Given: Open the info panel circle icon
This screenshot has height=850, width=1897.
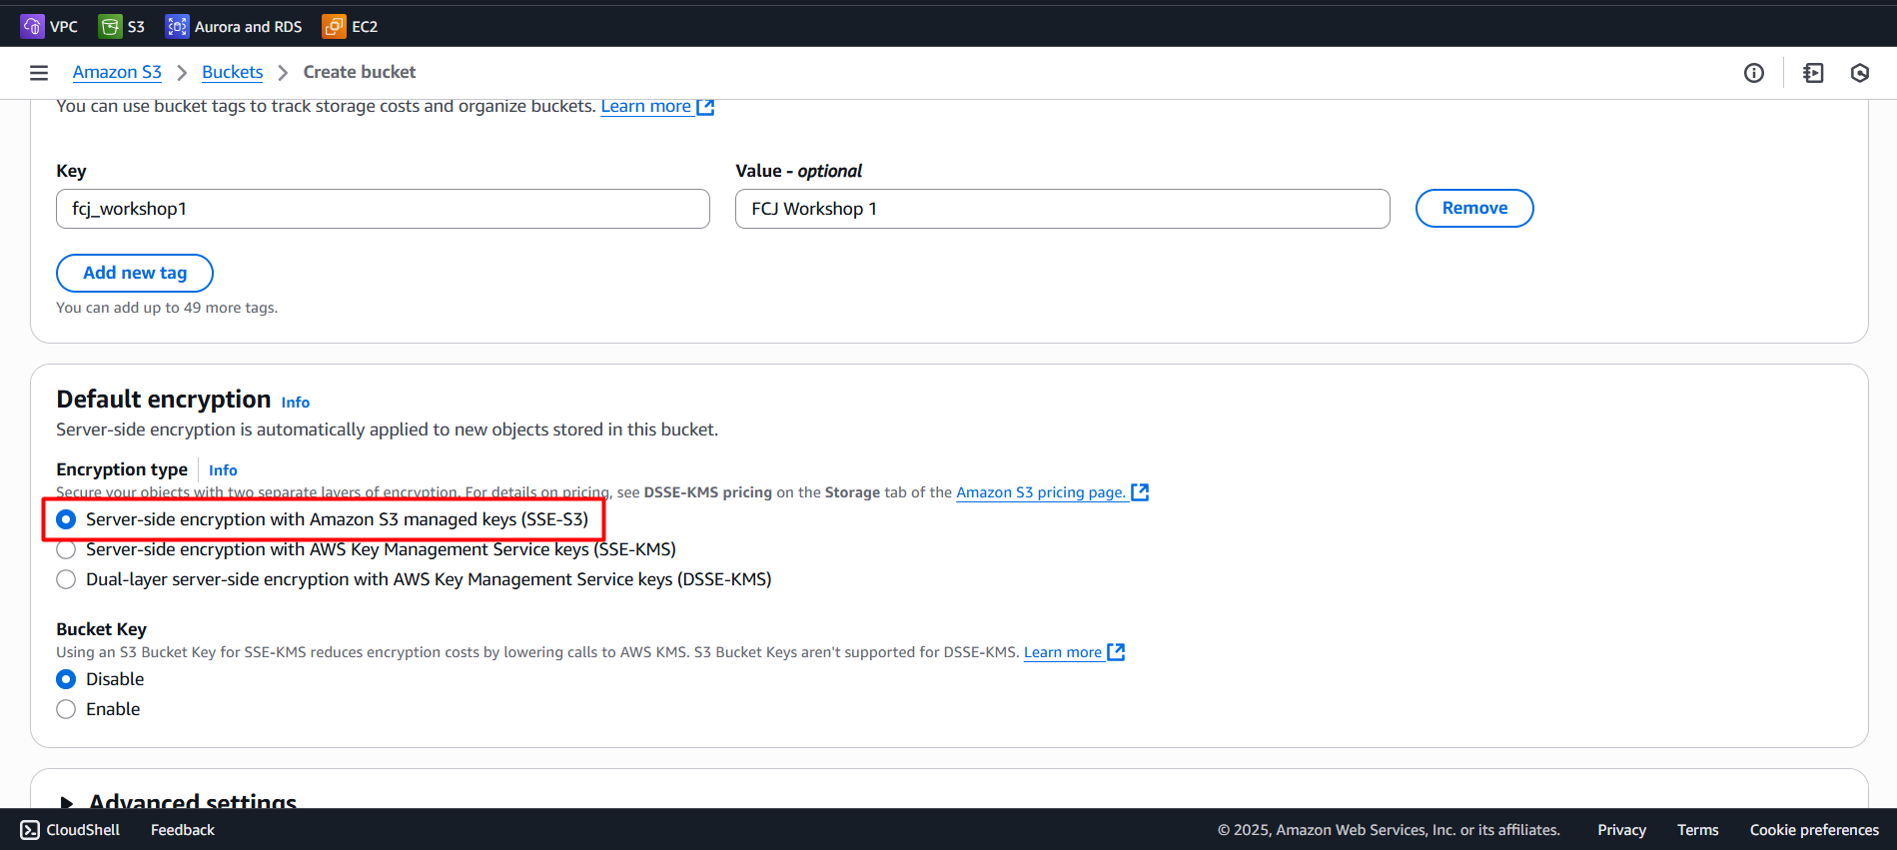Looking at the screenshot, I should click(1753, 73).
